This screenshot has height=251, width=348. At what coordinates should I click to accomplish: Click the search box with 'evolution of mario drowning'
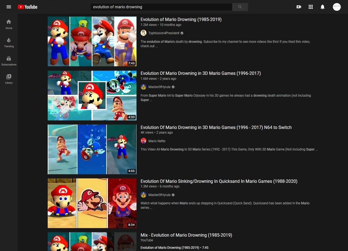[161, 7]
